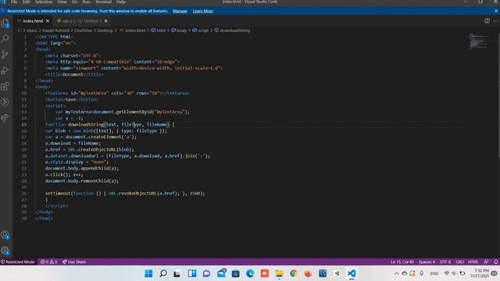Click the code minimap preview
This screenshot has height=281, width=500.
pyautogui.click(x=478, y=41)
